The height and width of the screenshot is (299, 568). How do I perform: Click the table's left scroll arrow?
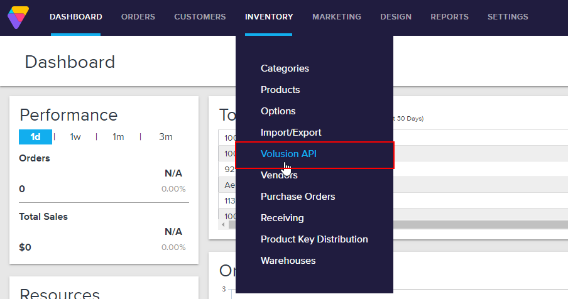point(223,225)
